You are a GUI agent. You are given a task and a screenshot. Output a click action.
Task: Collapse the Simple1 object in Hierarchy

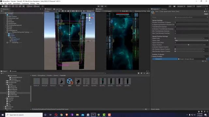point(7,36)
